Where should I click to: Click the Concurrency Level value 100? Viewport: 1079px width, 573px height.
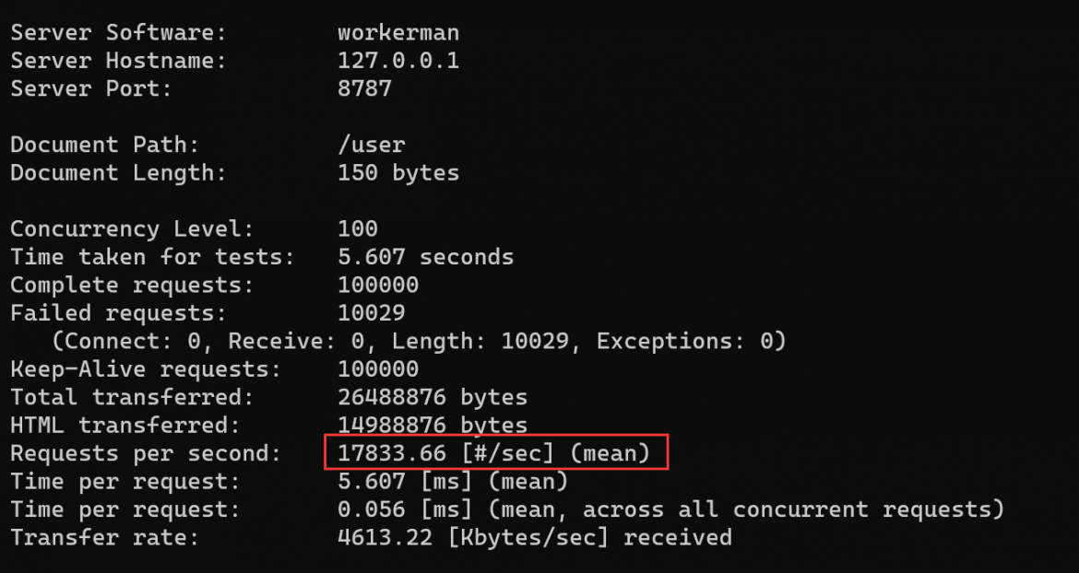coord(358,228)
